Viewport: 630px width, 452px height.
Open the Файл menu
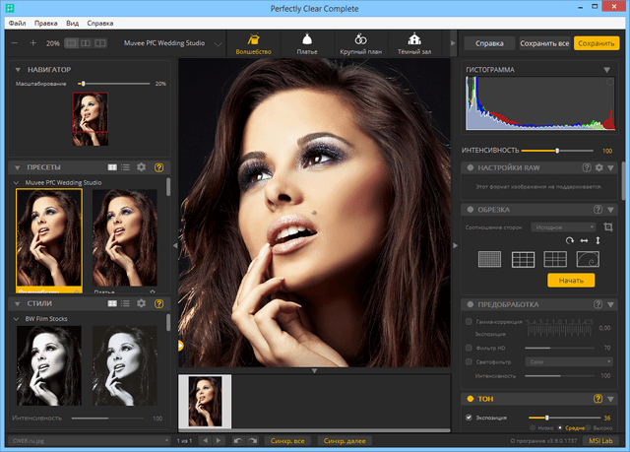pos(15,21)
